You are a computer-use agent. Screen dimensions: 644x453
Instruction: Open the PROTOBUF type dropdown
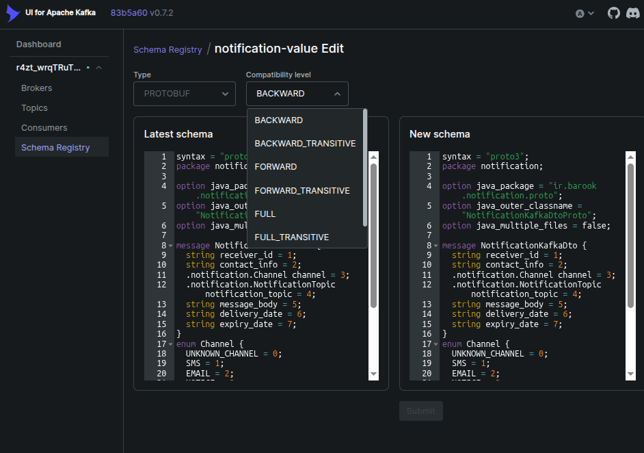[x=185, y=94]
